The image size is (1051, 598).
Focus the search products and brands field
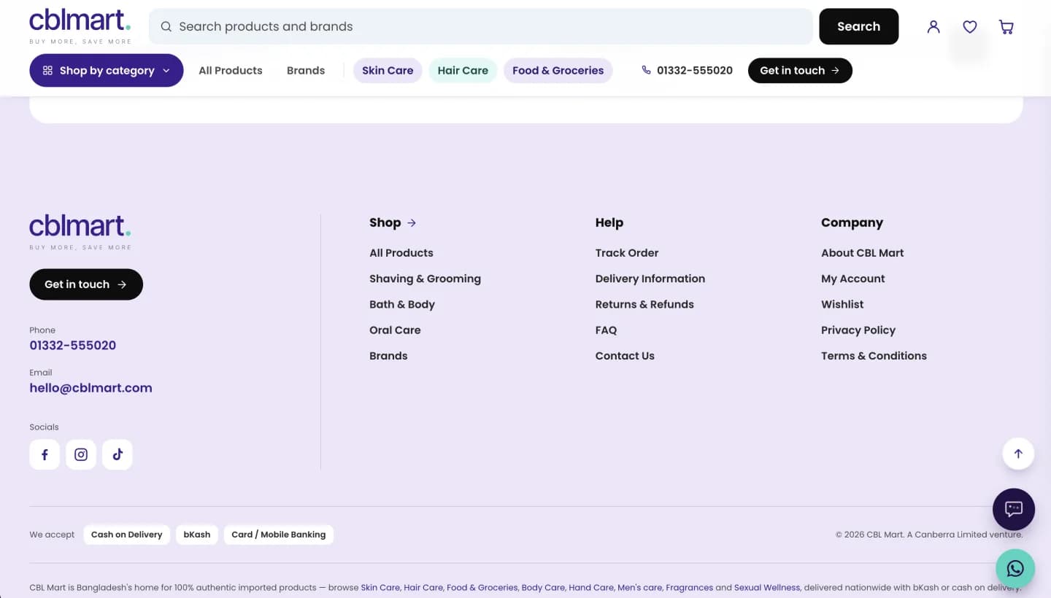[x=481, y=26]
